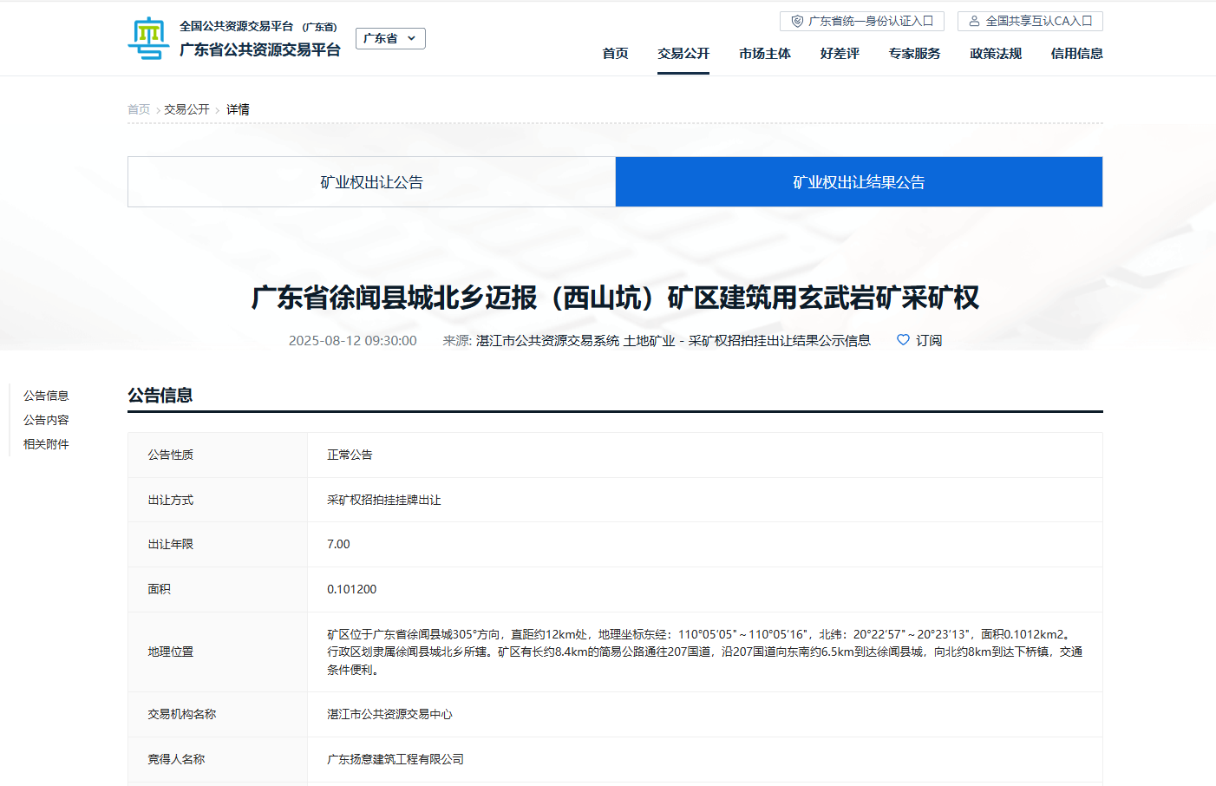Click the heart icon beside 订阅

pos(903,340)
